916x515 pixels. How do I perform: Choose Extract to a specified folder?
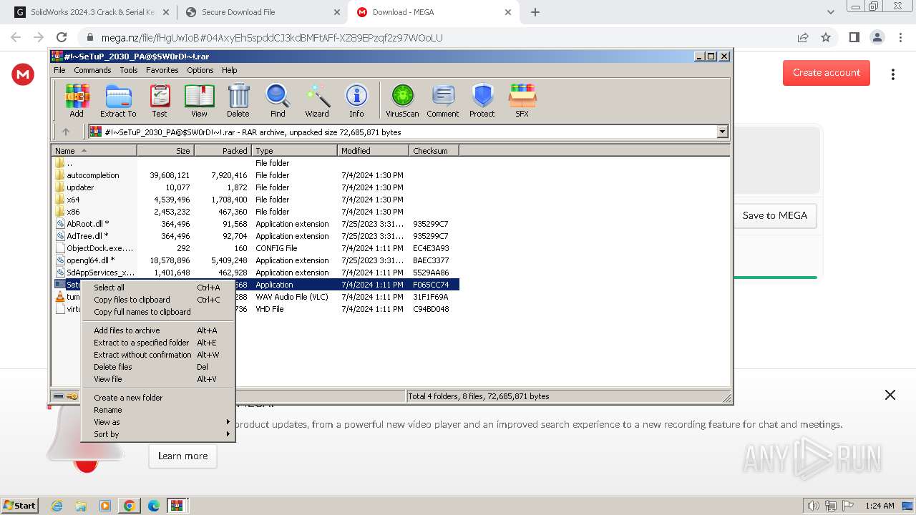(158, 343)
